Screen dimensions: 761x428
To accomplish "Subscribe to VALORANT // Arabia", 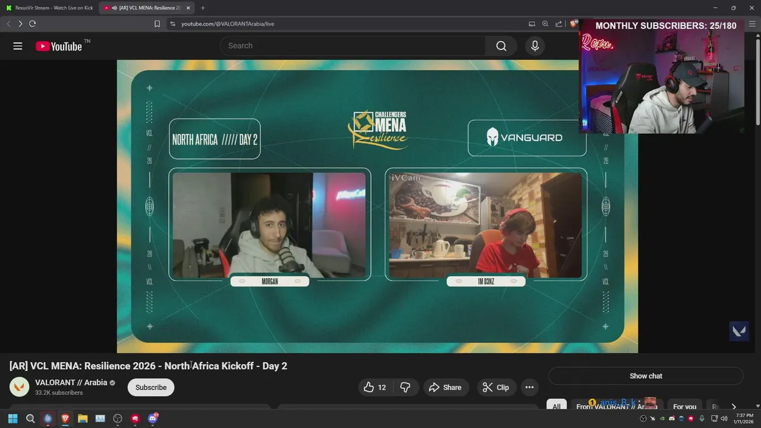I will 151,388.
